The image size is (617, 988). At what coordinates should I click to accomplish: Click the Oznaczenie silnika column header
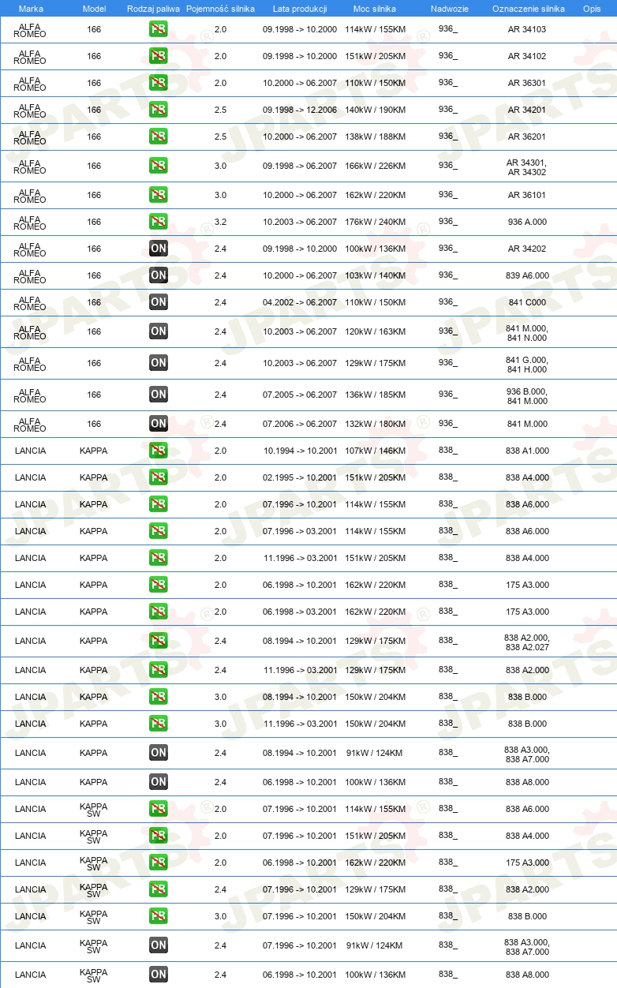[528, 8]
